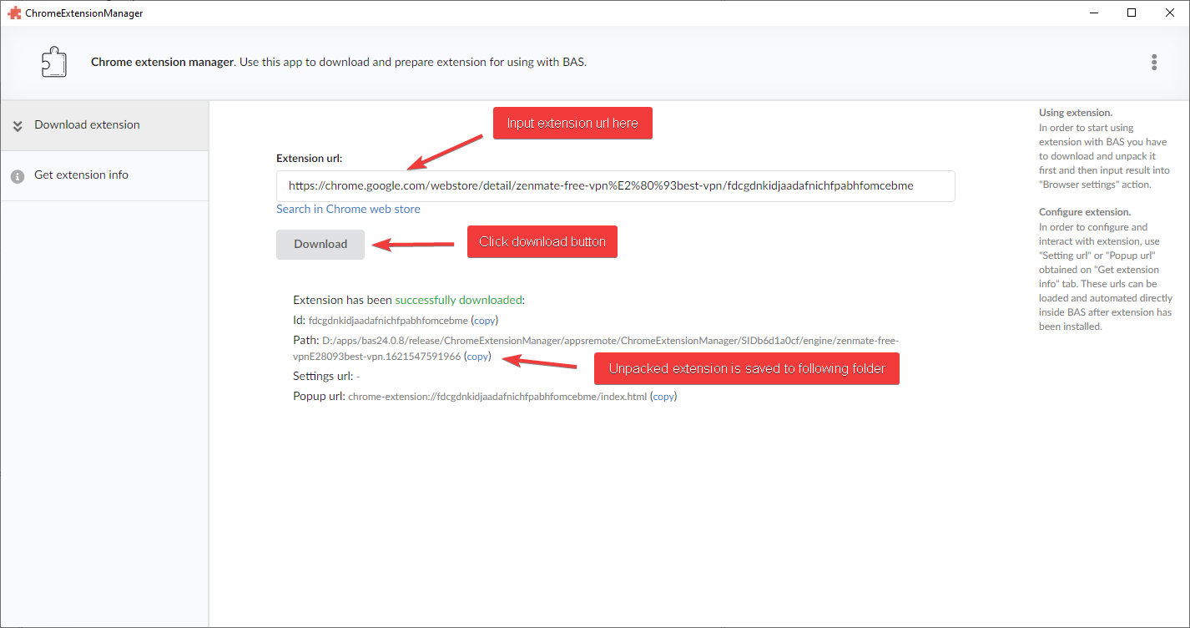Click the Click download button red annotation

[x=542, y=241]
